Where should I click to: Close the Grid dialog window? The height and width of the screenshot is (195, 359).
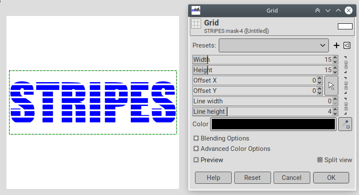349,10
